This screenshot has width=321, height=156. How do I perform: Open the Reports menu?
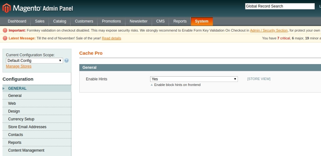click(180, 21)
